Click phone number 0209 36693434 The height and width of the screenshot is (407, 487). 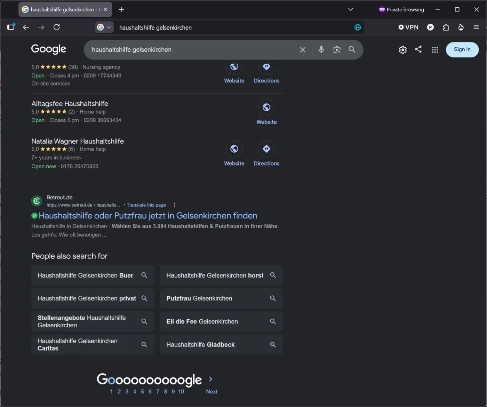102,120
